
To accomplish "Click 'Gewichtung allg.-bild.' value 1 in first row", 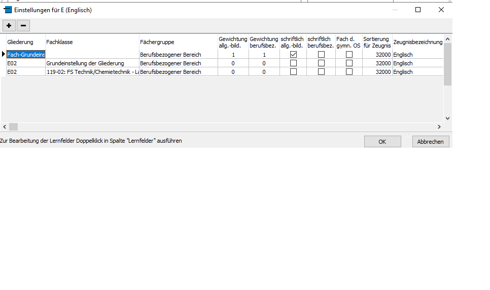I will tap(233, 55).
